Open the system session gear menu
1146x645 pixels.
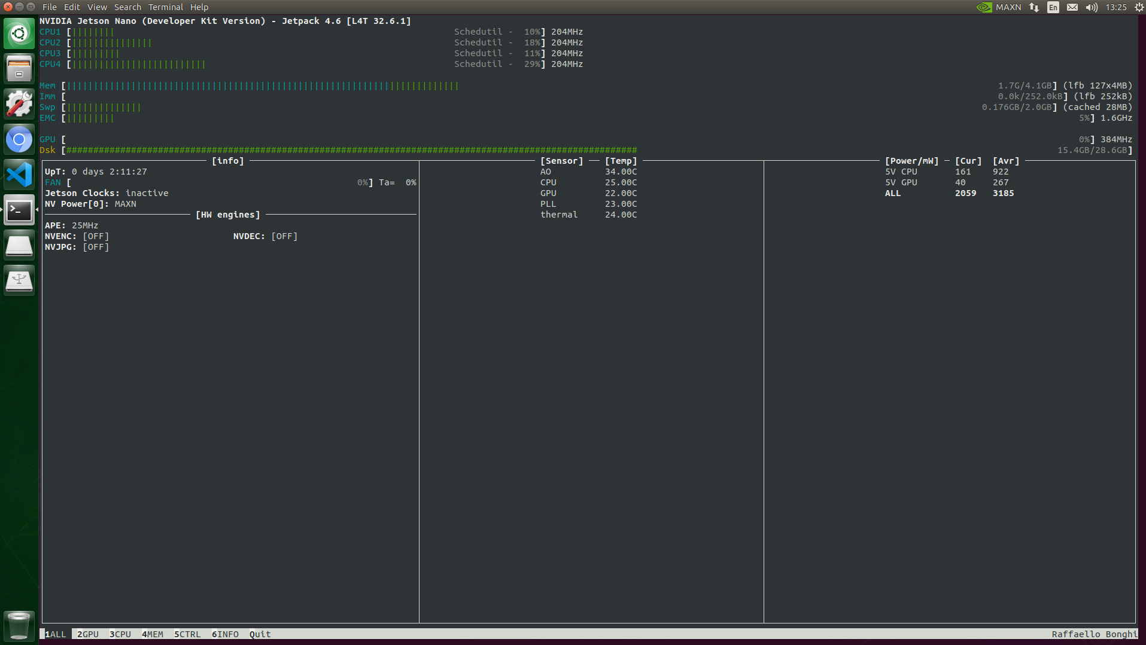tap(1139, 7)
